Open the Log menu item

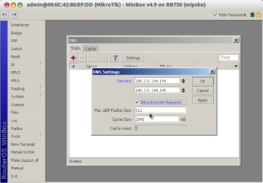(26, 120)
